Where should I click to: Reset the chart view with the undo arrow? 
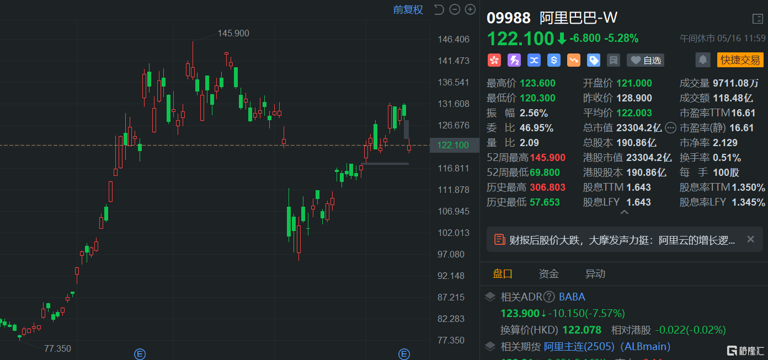coord(439,9)
